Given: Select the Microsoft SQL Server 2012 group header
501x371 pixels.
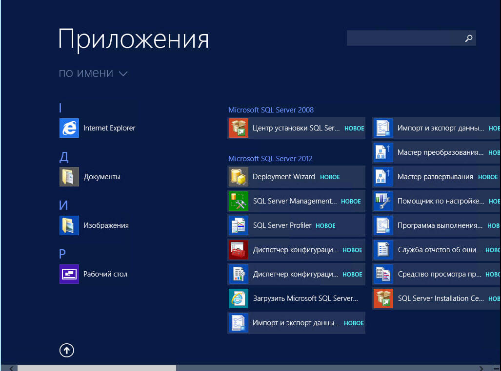Looking at the screenshot, I should 270,159.
